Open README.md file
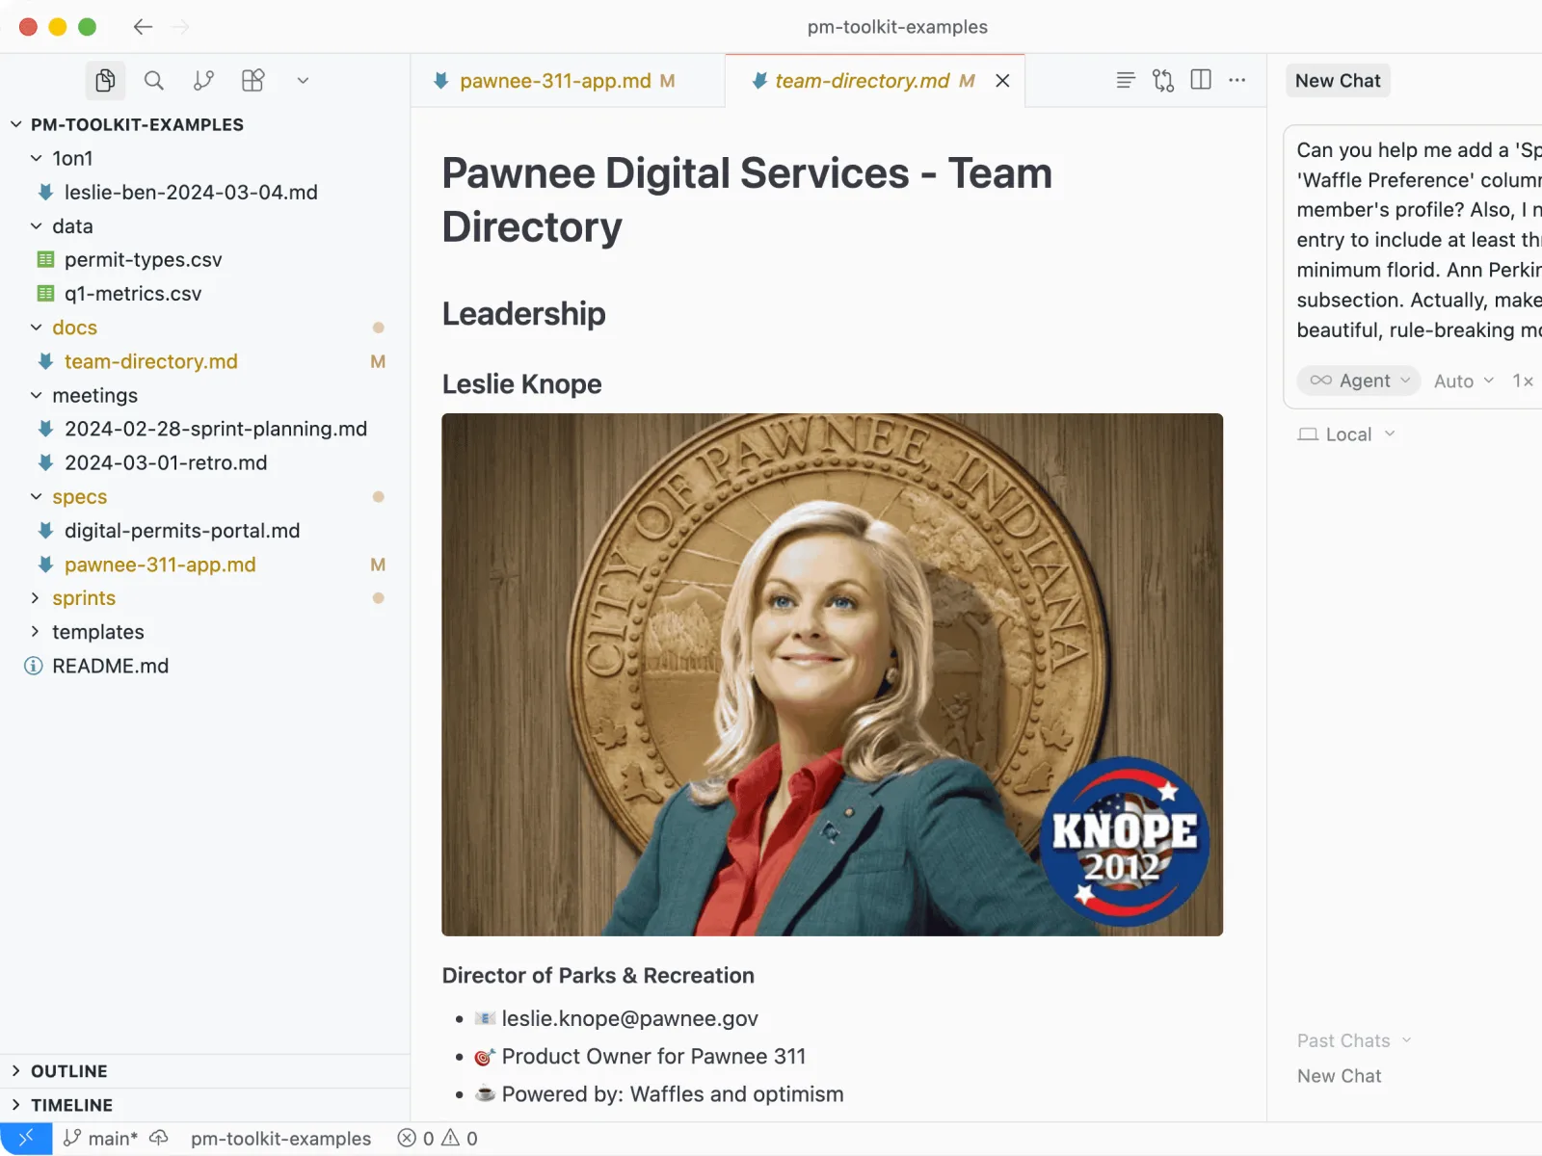The image size is (1542, 1156). tap(111, 666)
